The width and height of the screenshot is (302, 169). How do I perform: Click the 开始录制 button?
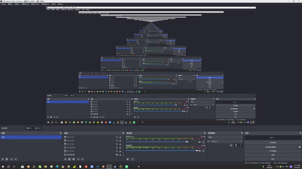click(273, 143)
